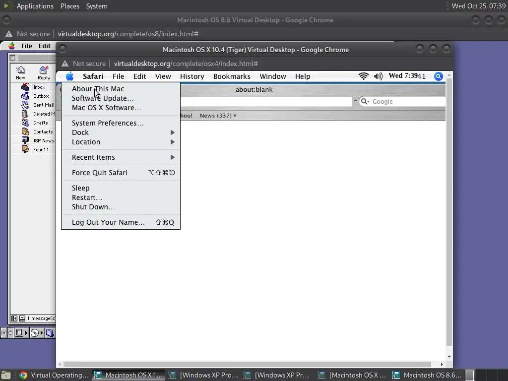Screen dimensions: 508x381
Task: Open the Spotlight search icon
Action: click(x=439, y=76)
